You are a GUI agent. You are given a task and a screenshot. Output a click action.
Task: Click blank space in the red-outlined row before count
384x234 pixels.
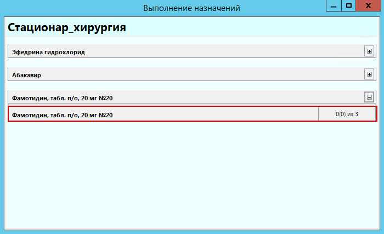pos(219,114)
